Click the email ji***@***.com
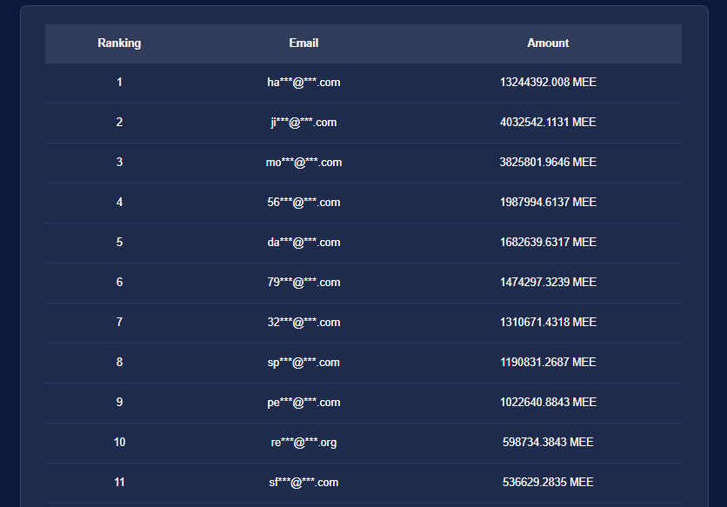Viewport: 727px width, 507px height. pos(303,123)
